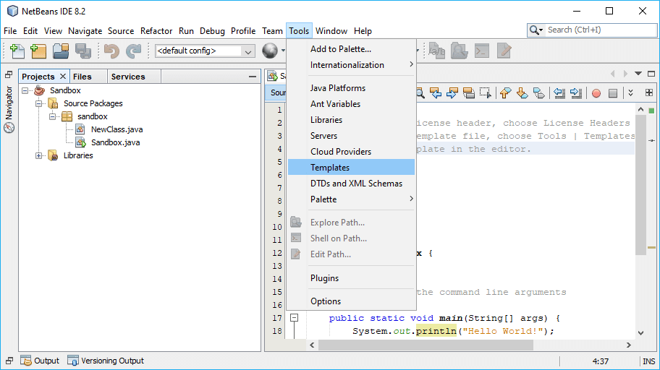Viewport: 660px width, 370px height.
Task: Click the New Project toolbar icon
Action: [38, 51]
